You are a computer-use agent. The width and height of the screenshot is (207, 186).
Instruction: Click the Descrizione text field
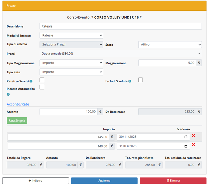click(x=120, y=26)
